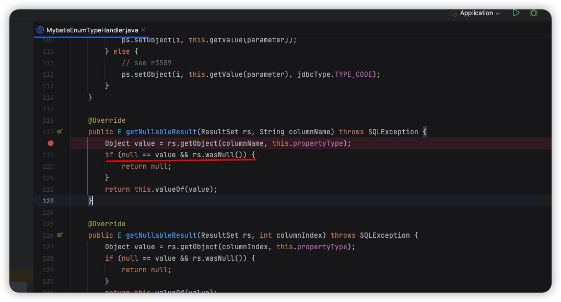Click the class icon on the file tab
561x302 pixels.
(40, 30)
